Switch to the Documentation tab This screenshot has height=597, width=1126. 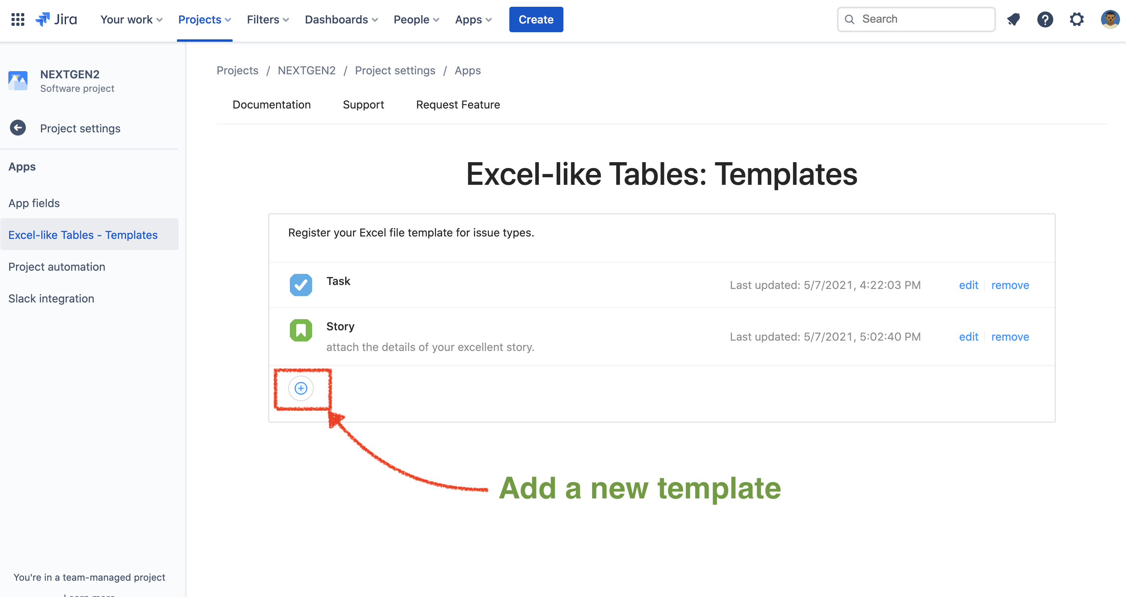272,105
